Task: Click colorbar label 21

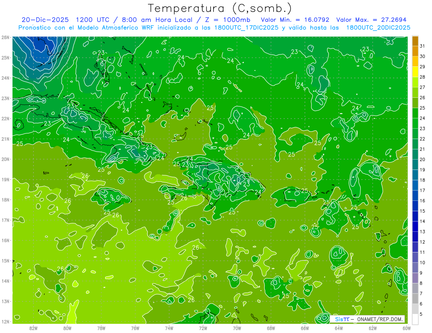Action: coord(423,149)
